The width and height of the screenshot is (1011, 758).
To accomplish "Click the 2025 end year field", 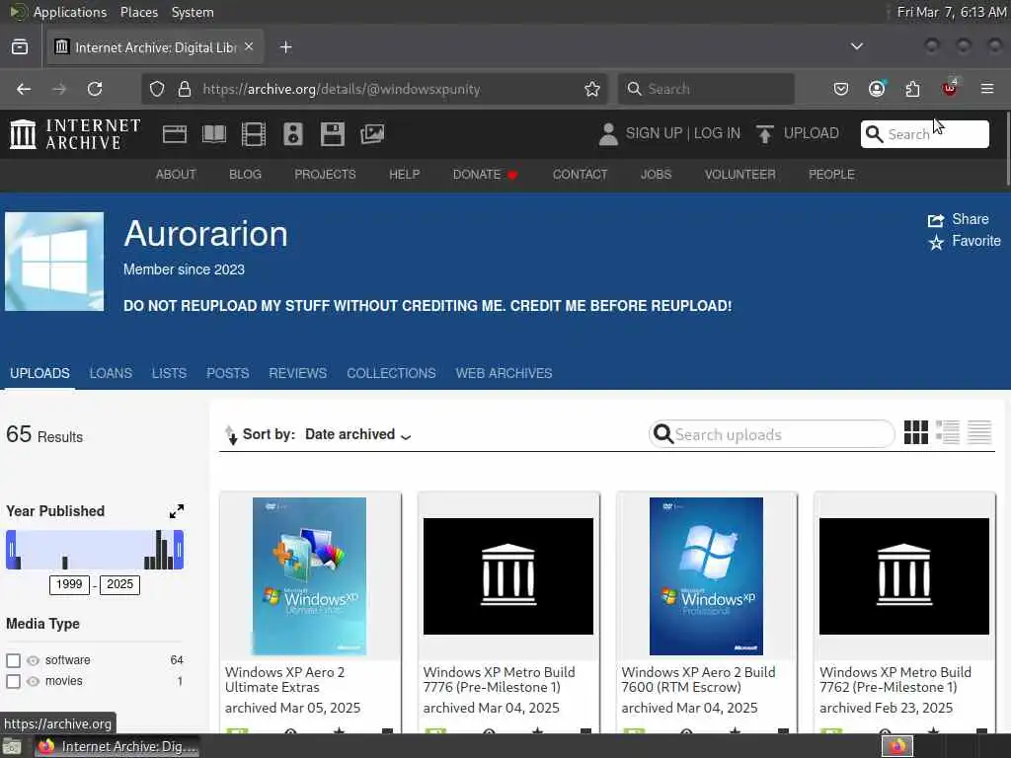I will coord(119,584).
